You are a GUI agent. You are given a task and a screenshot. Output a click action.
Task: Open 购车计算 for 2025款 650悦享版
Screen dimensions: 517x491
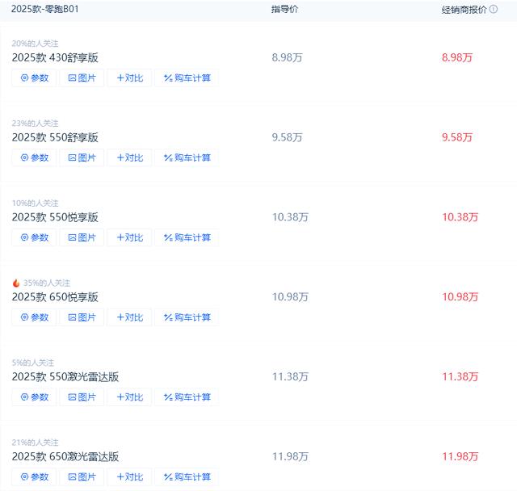click(187, 317)
